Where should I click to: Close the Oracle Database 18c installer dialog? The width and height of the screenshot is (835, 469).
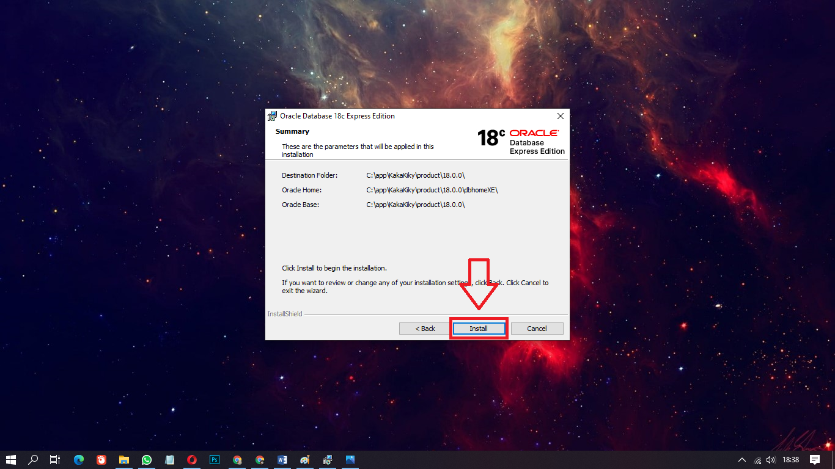coord(560,116)
